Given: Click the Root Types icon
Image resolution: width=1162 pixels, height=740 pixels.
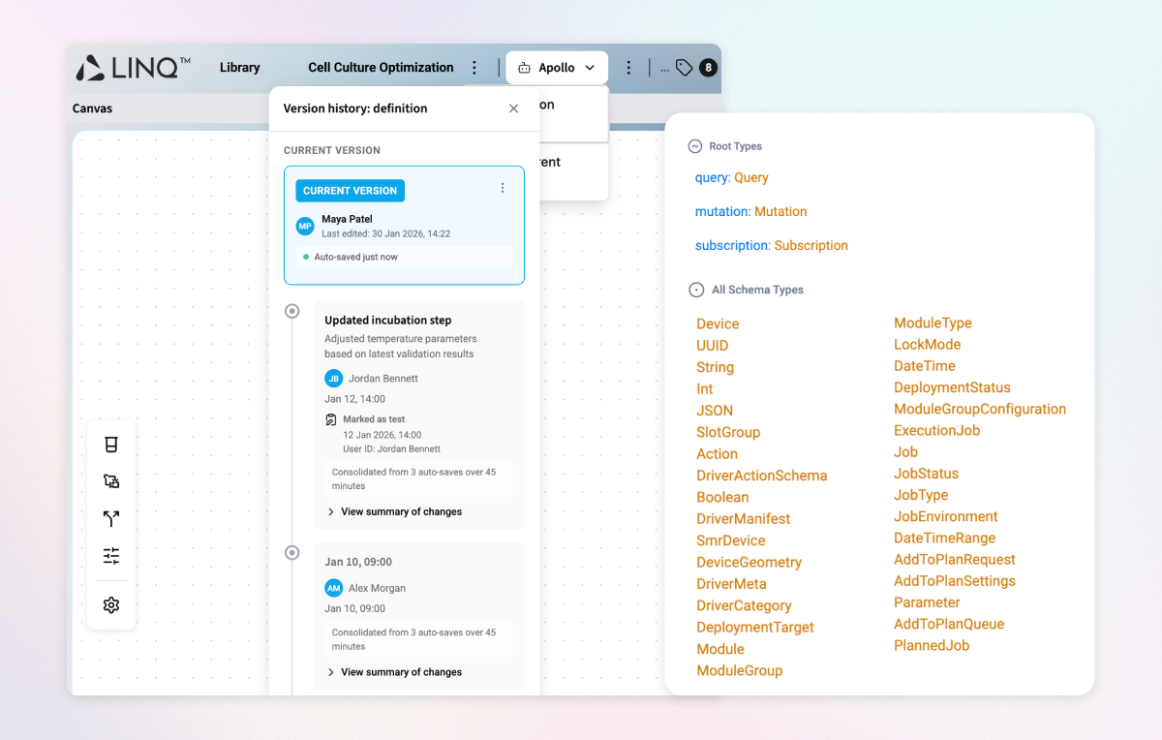Looking at the screenshot, I should (694, 146).
